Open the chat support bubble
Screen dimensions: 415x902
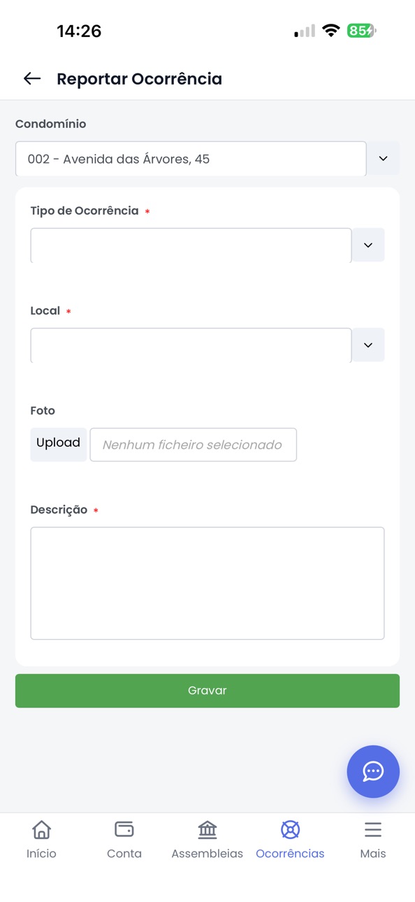click(373, 771)
